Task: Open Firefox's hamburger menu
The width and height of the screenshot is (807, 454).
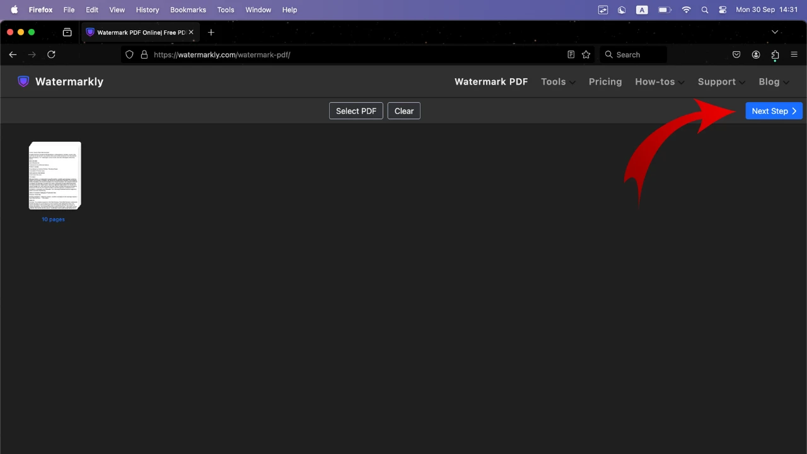Action: coord(794,54)
